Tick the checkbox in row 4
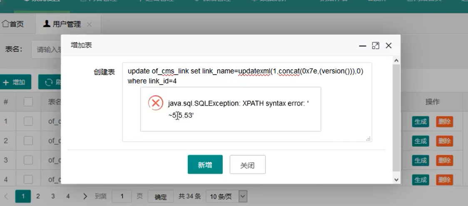468x206 pixels. [x=28, y=179]
